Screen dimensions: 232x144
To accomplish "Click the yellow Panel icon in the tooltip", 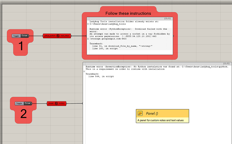I will [141, 113].
